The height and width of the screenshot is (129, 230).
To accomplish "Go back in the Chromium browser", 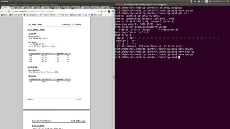I will point(2,11).
